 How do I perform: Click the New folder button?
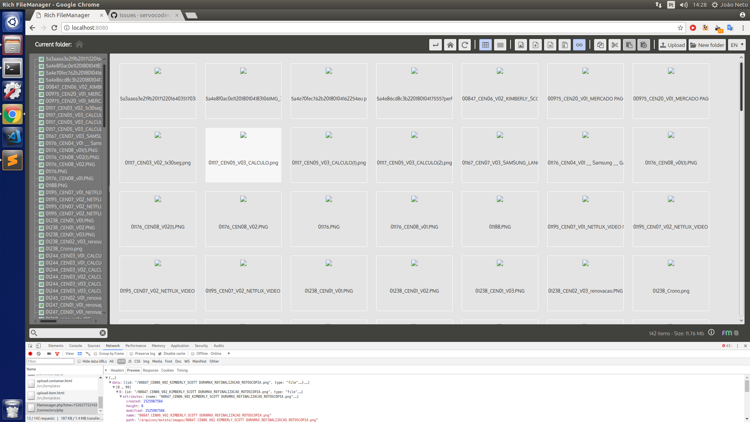click(707, 45)
